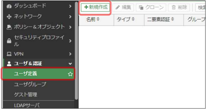Sort the table by タイプ column
Image resolution: width=206 pixels, height=109 pixels.
[x=133, y=19]
